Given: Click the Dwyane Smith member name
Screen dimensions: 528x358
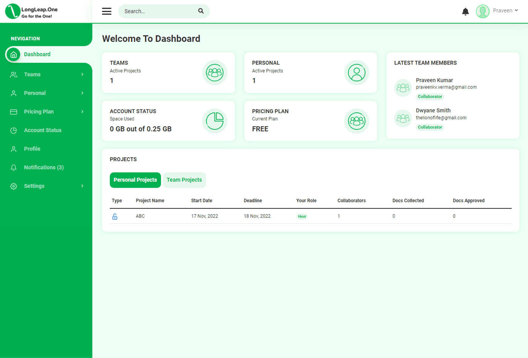Looking at the screenshot, I should (x=433, y=110).
